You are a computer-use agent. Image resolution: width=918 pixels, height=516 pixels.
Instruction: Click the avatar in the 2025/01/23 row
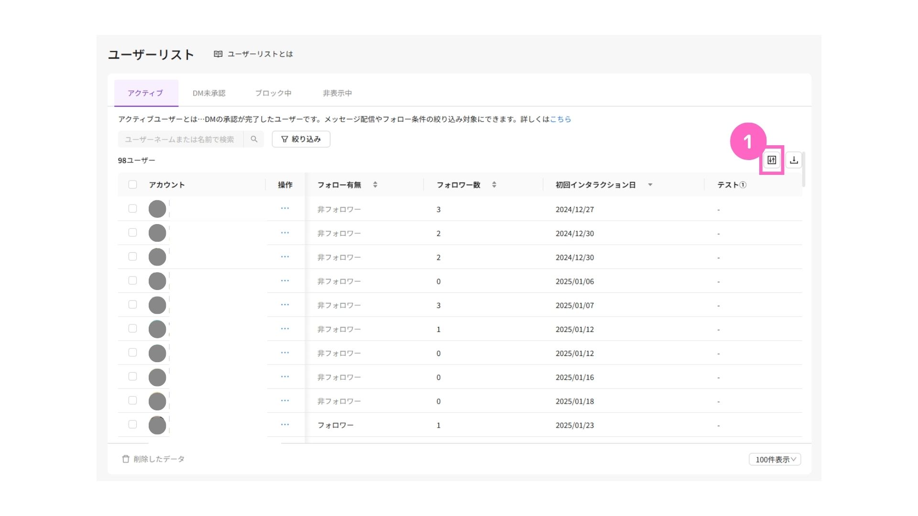click(157, 425)
